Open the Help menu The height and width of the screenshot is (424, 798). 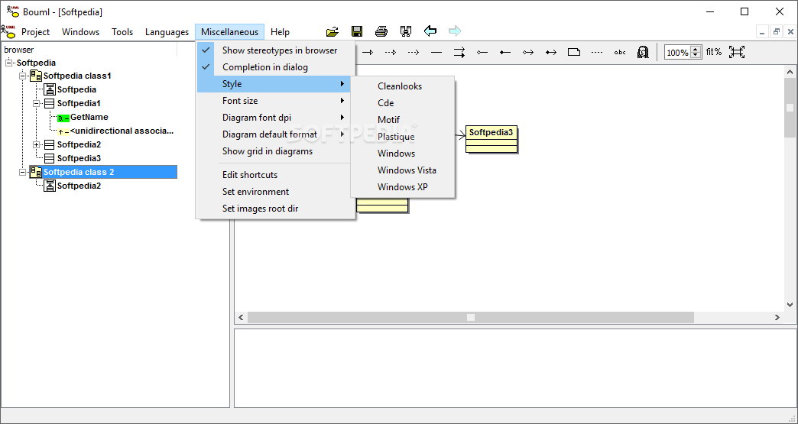tap(280, 31)
